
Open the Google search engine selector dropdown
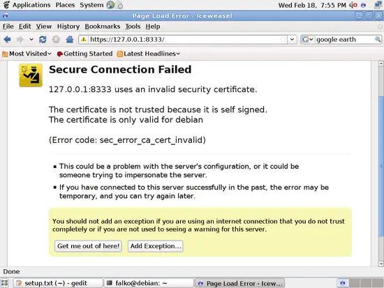[307, 39]
